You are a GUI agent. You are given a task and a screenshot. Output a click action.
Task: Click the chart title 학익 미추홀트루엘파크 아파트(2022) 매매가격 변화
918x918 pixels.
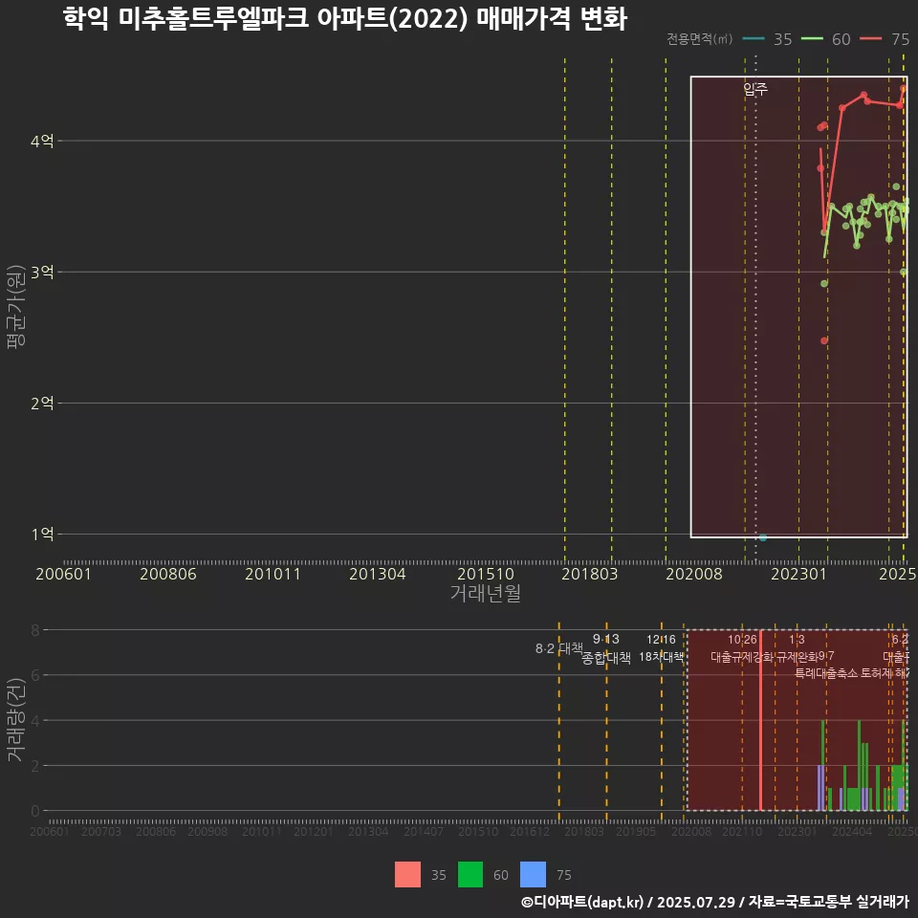(345, 18)
